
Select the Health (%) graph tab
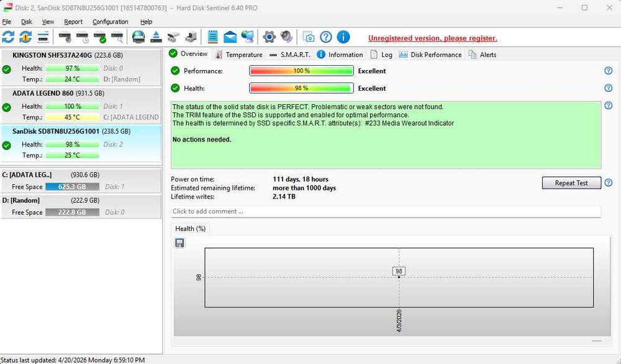pyautogui.click(x=190, y=229)
